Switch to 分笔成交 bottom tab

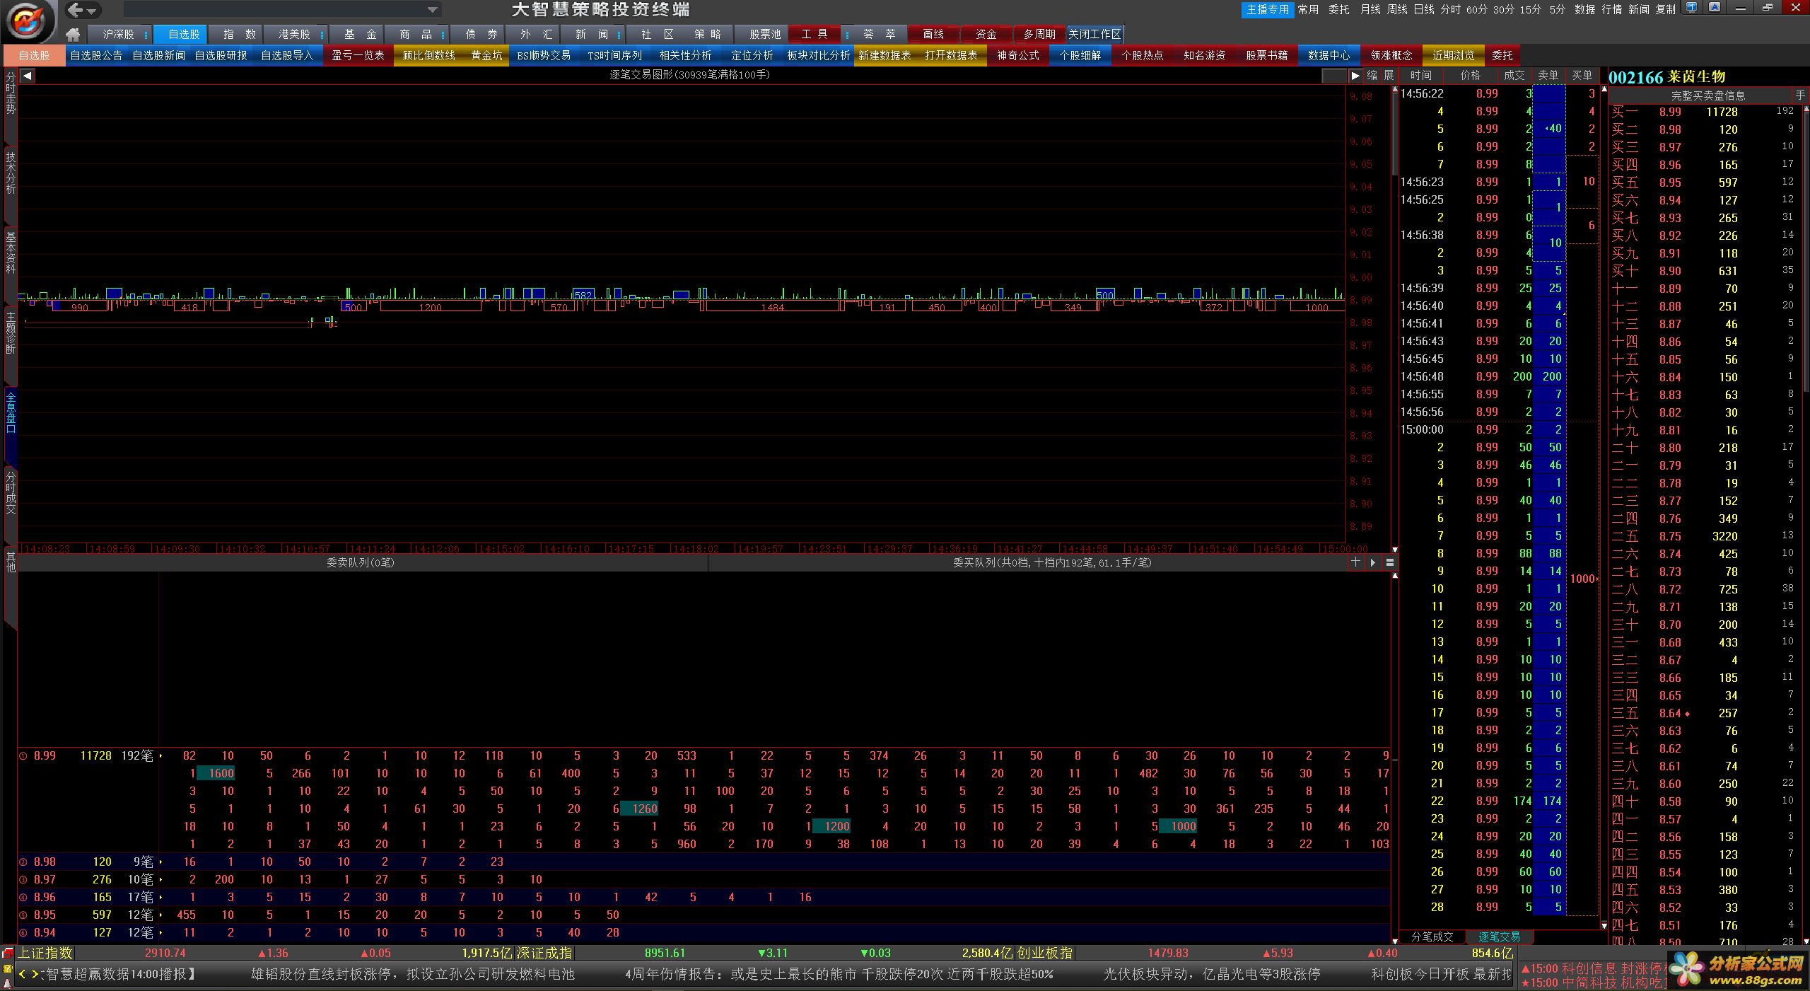(1432, 937)
